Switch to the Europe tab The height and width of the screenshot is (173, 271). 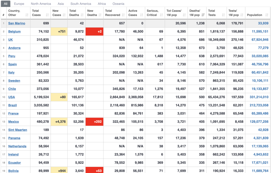pyautogui.click(x=19, y=4)
